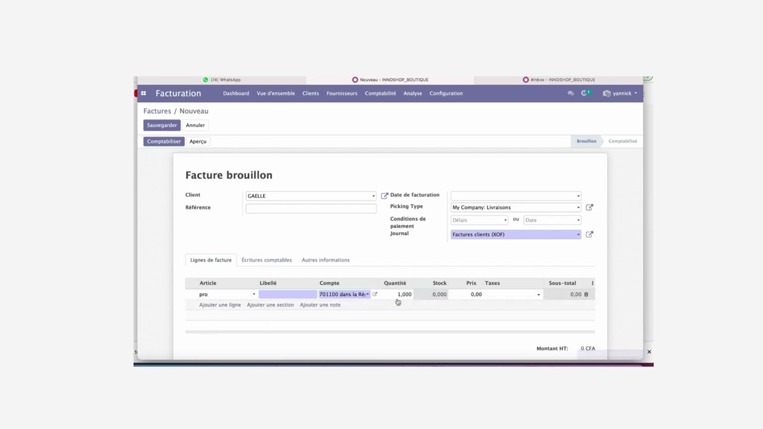The image size is (763, 429).
Task: Open the Compte external link icon
Action: click(x=375, y=294)
